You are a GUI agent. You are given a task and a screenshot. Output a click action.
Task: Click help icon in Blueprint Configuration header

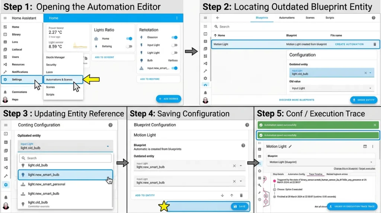[247, 125]
